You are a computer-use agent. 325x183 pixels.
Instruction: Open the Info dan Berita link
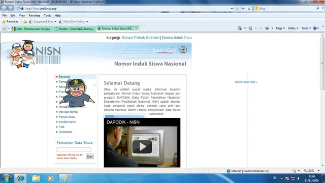[x=68, y=112]
